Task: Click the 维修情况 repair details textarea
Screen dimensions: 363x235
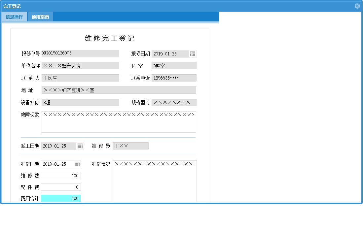Action: pos(155,181)
